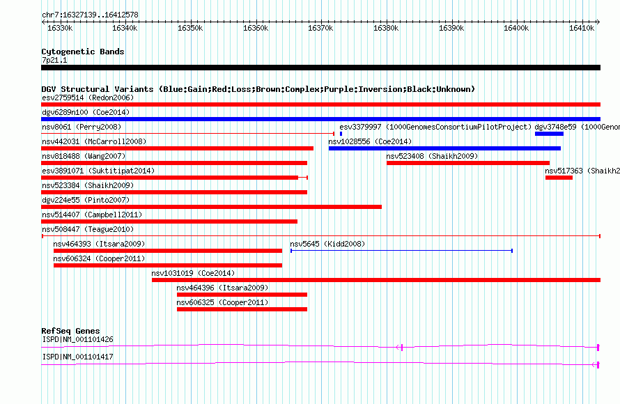Select the thin blue nsv5645 line
620x404 pixels.
[x=402, y=251]
